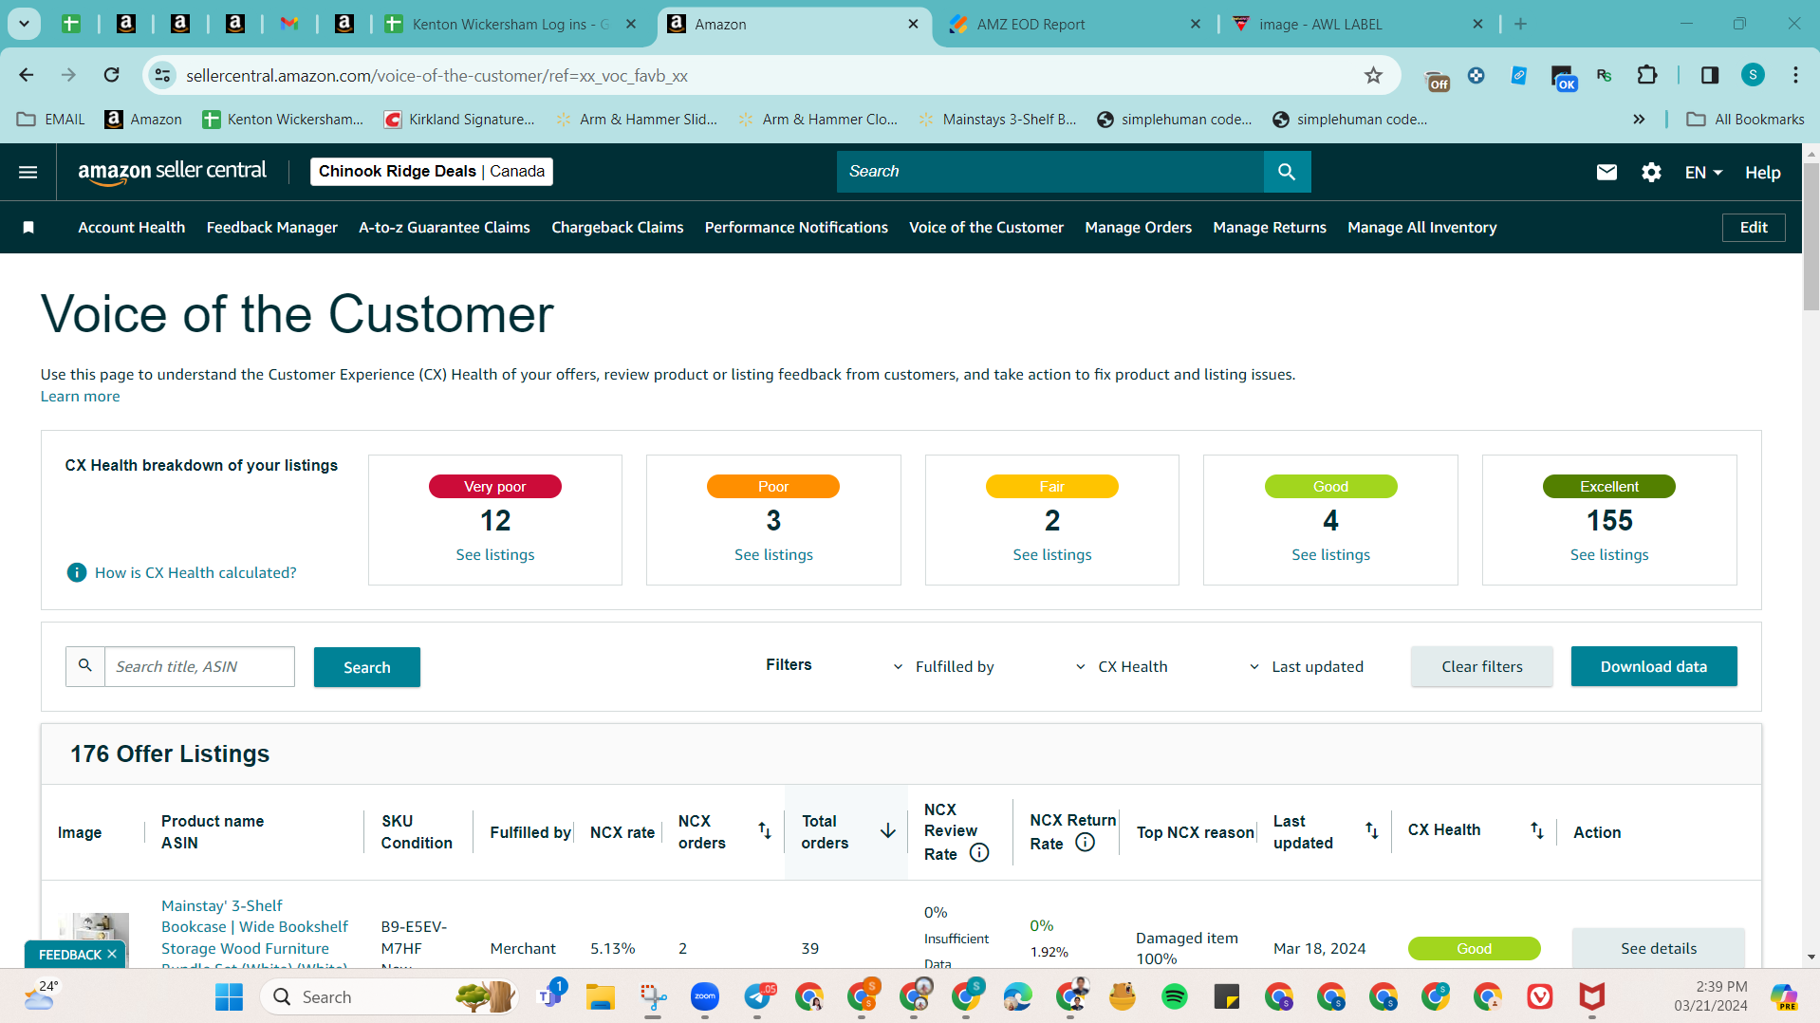
Task: Open the CX Health filter dropdown
Action: 1121,666
